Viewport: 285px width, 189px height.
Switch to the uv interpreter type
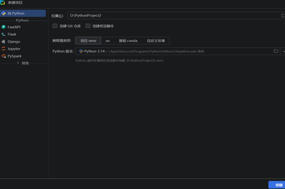108,41
